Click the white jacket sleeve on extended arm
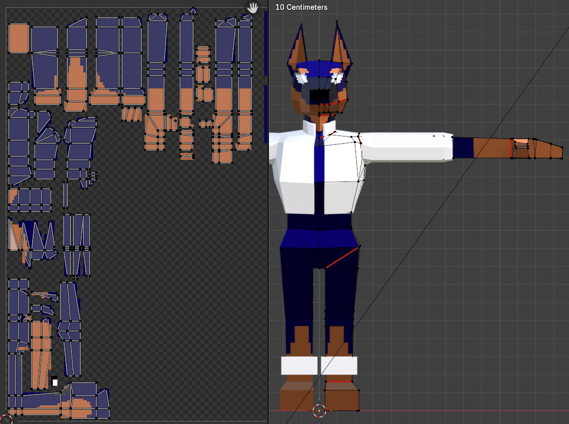 [x=403, y=146]
